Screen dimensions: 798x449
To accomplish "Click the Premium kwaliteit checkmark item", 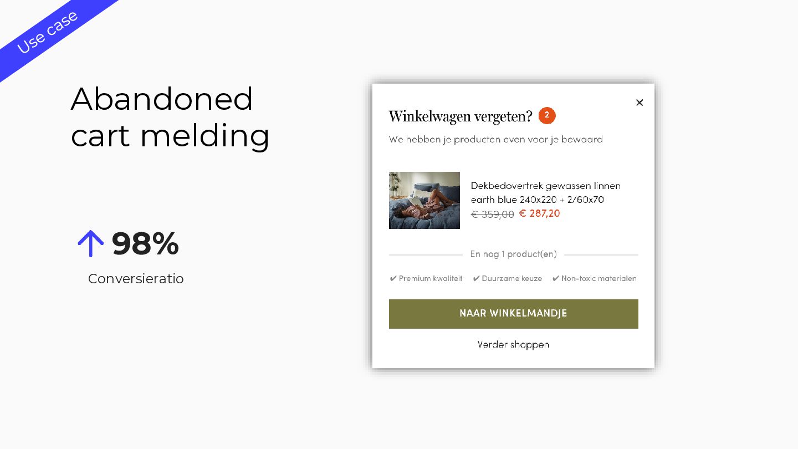I will pos(426,278).
